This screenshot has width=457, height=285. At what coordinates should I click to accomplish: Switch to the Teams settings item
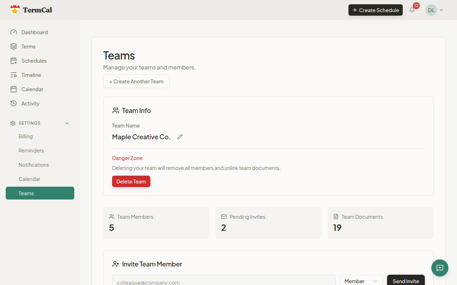click(x=26, y=193)
